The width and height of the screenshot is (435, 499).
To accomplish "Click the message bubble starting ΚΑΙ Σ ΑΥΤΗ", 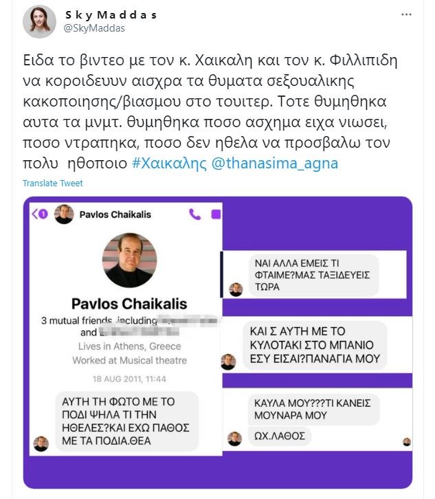I will pos(315,345).
